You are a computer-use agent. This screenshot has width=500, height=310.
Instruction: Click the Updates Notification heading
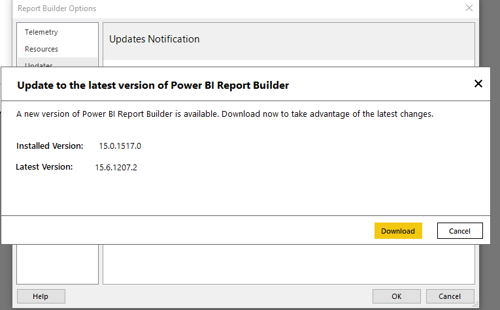pyautogui.click(x=154, y=39)
